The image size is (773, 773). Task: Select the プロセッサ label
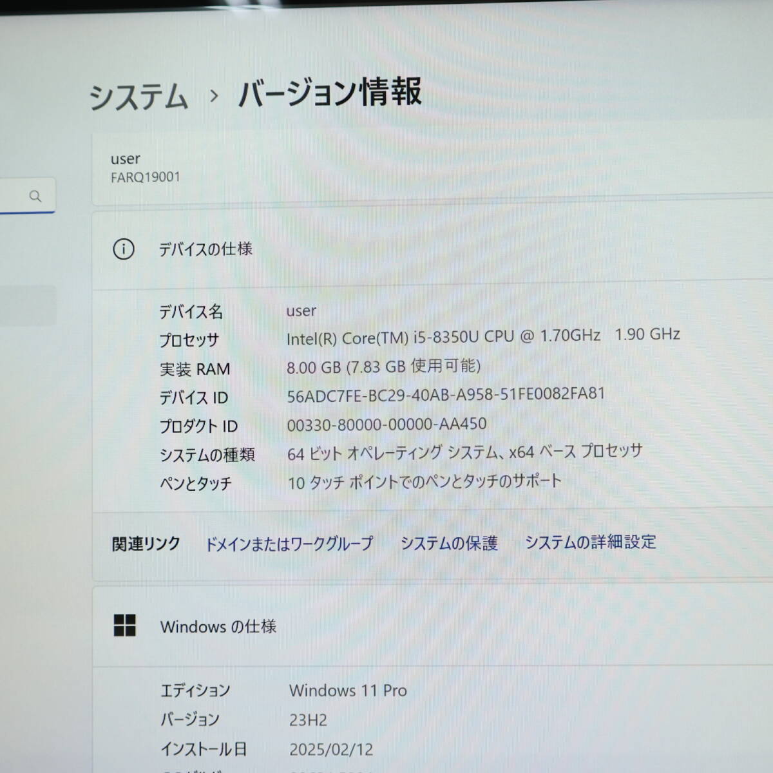click(189, 340)
